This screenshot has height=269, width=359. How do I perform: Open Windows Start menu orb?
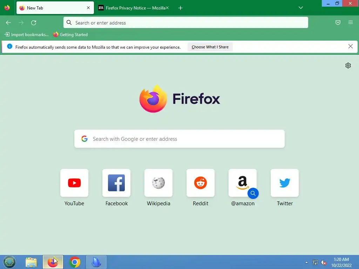point(9,262)
